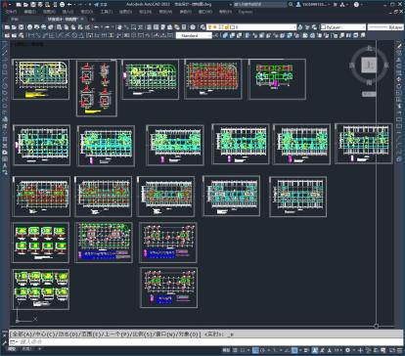The height and width of the screenshot is (356, 405).
Task: Open the 编辑(E) menu
Action: (30, 12)
